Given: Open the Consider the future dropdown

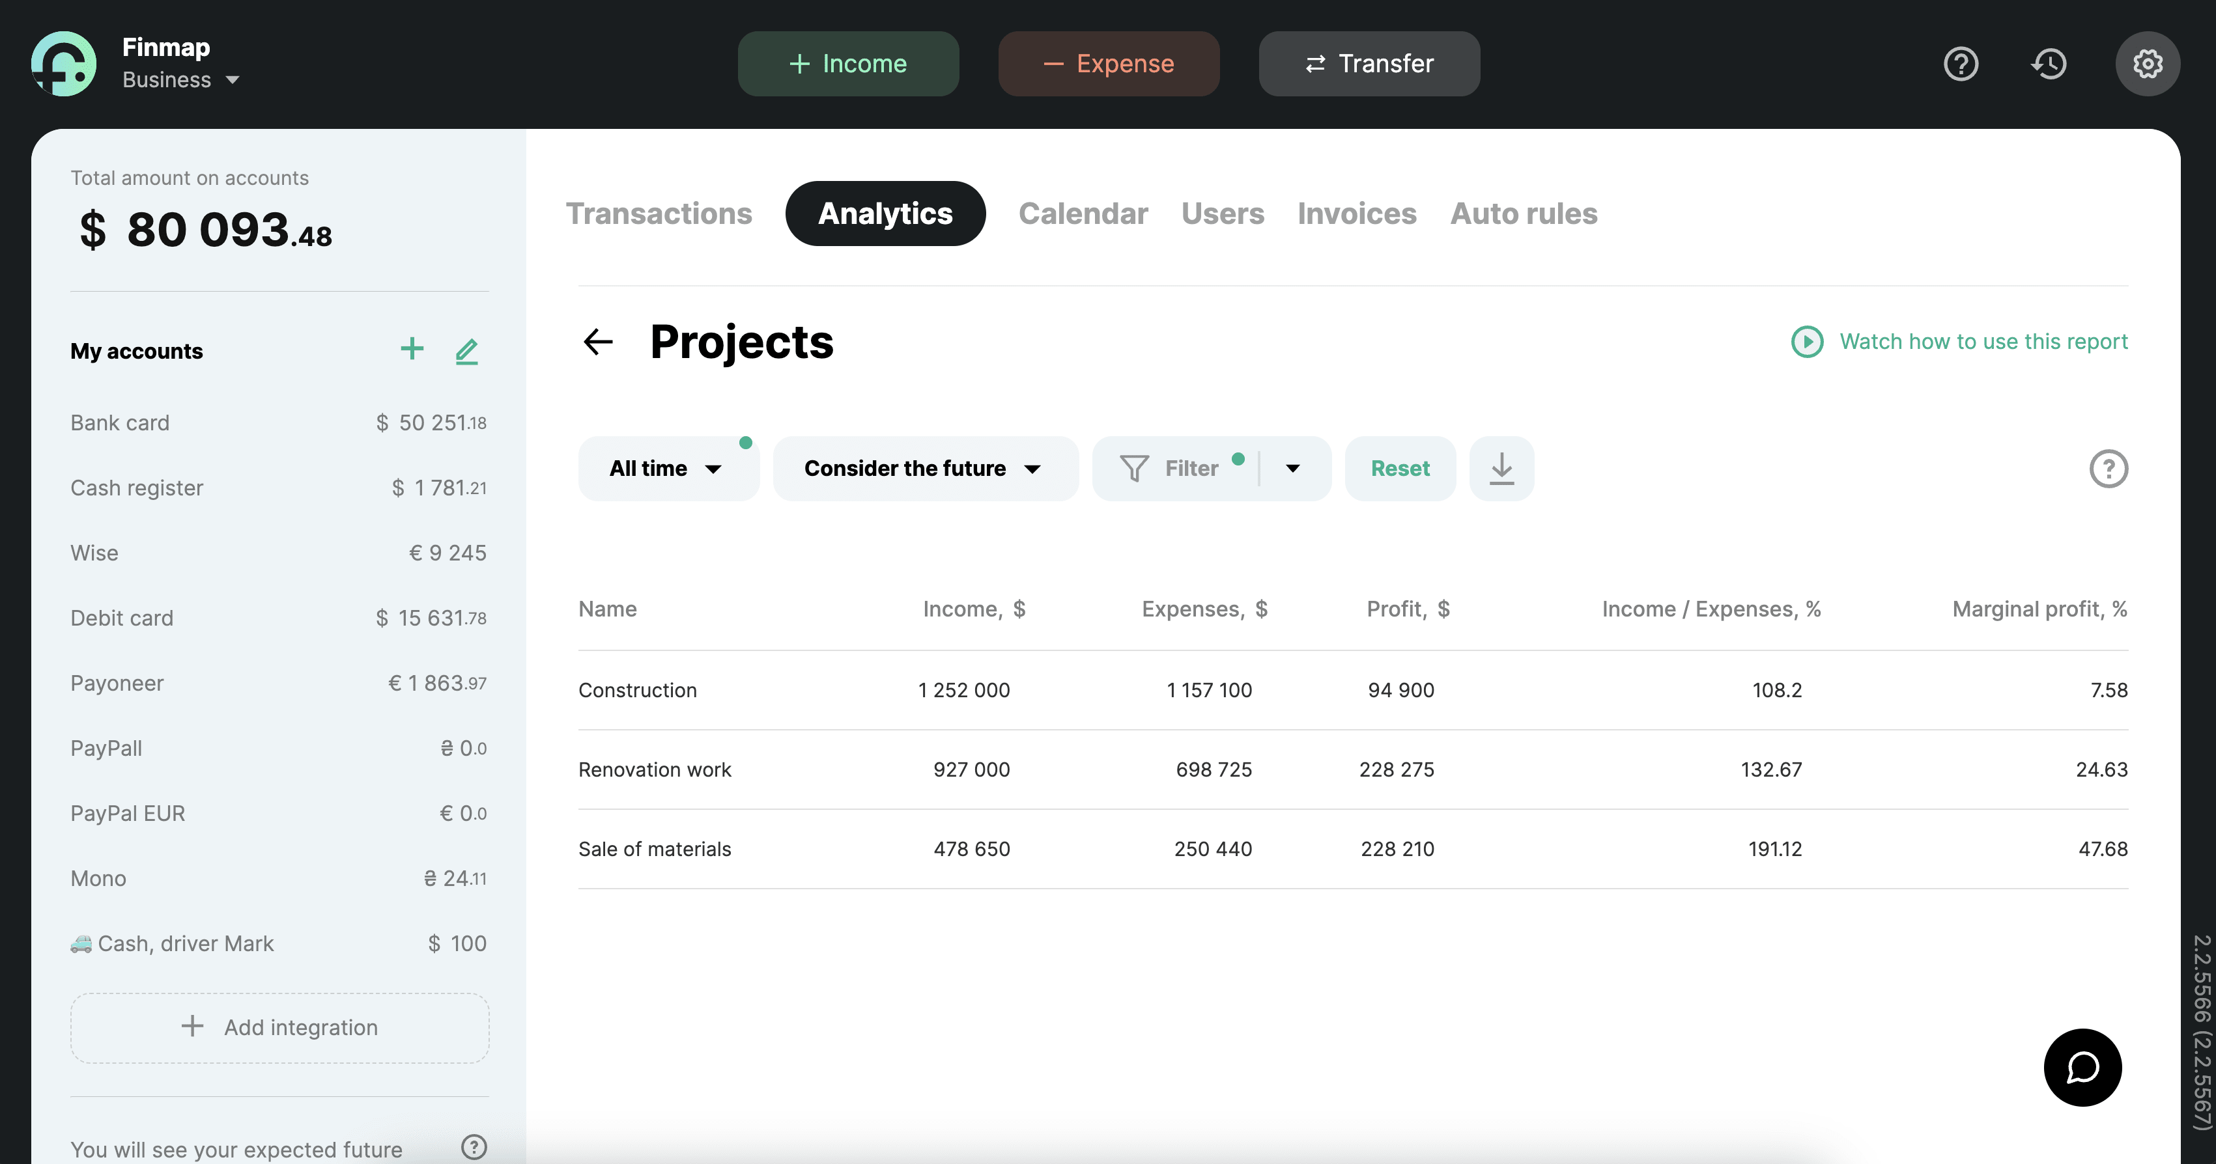Looking at the screenshot, I should pos(925,469).
